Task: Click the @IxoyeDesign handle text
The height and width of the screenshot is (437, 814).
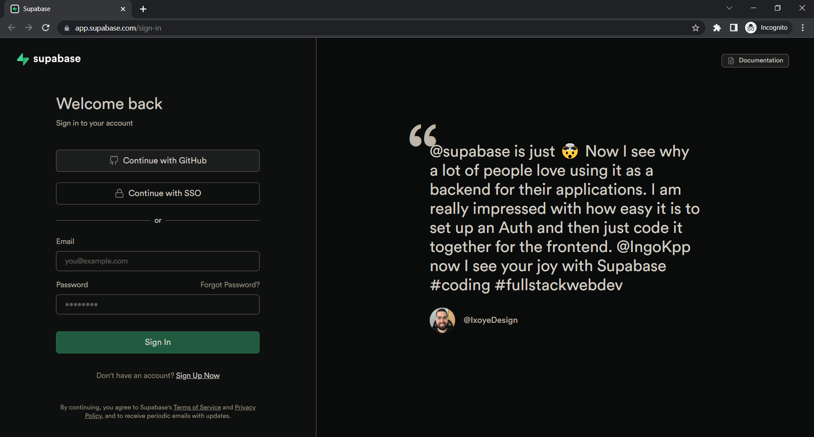Action: coord(490,320)
